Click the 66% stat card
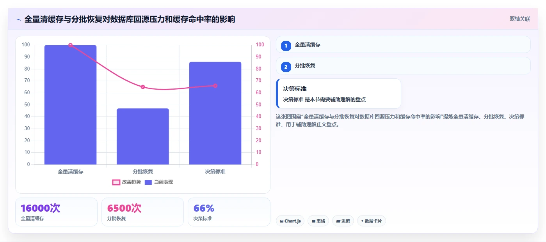This screenshot has height=242, width=546. coord(229,212)
